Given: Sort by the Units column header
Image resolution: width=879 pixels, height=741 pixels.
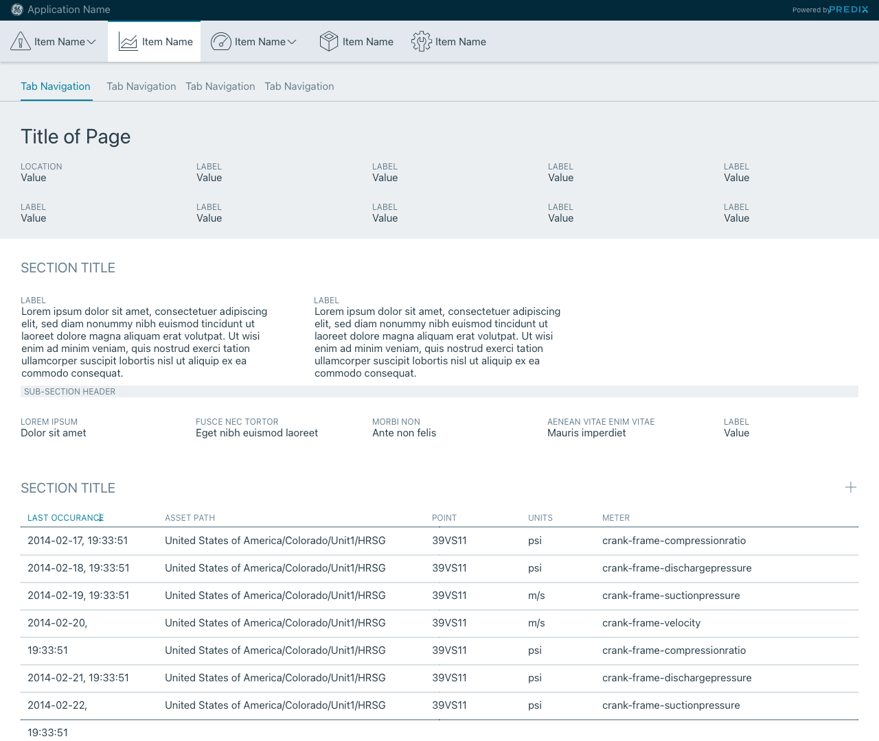Looking at the screenshot, I should point(540,518).
